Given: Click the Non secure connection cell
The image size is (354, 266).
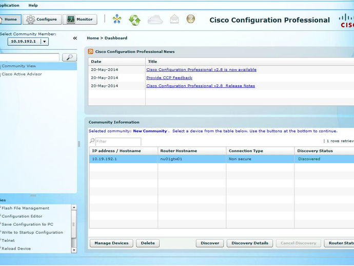Looking at the screenshot, I should point(260,159).
